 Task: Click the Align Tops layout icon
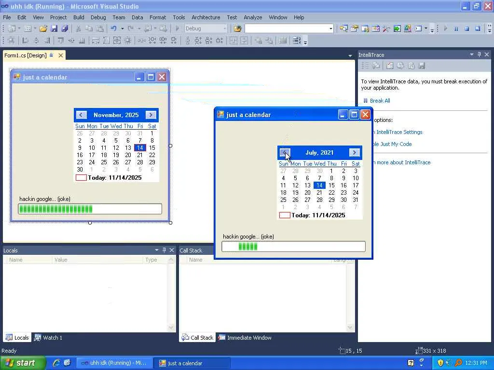[60, 40]
